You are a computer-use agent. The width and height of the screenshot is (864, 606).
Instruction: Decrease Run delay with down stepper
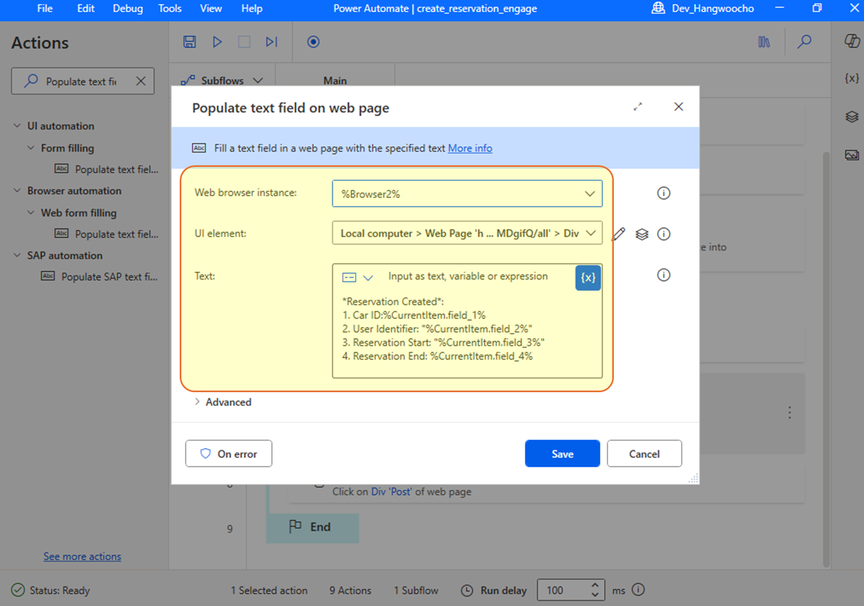pos(595,595)
